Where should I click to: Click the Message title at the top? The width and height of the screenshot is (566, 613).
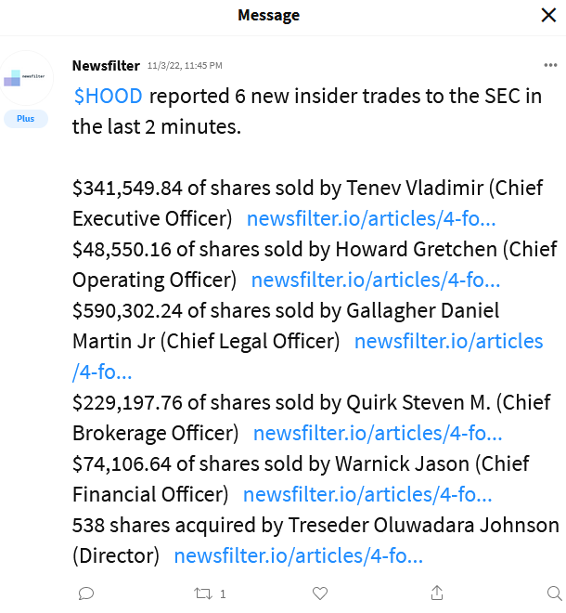tap(269, 15)
